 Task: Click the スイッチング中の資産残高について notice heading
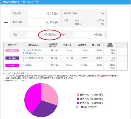click(x=18, y=73)
